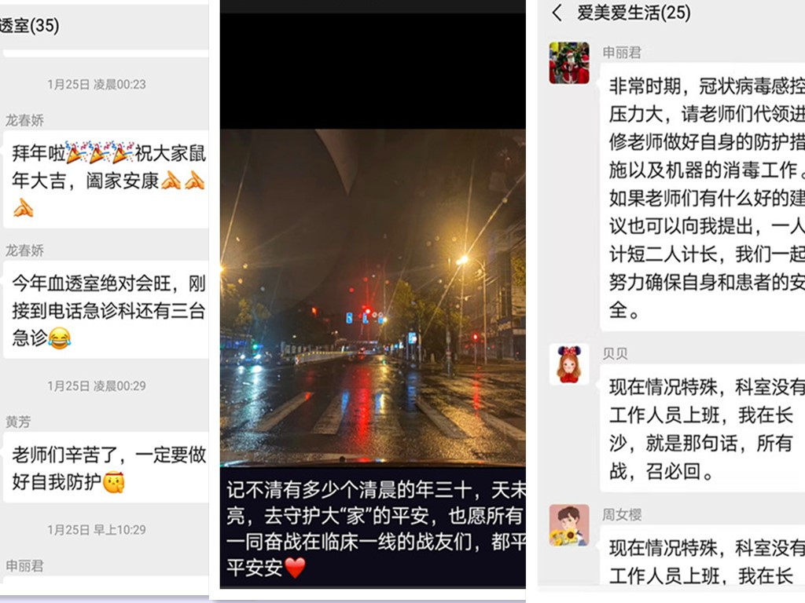Select 龙春娇's message 今年血透室绝对会旺

click(x=106, y=310)
